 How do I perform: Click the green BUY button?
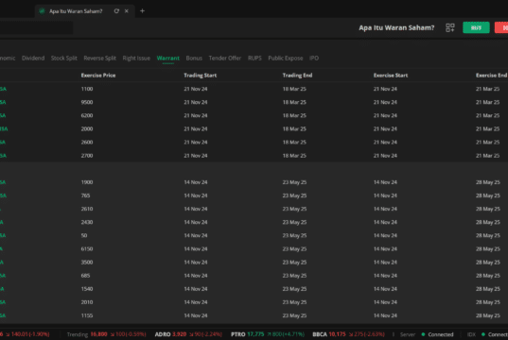(x=476, y=27)
